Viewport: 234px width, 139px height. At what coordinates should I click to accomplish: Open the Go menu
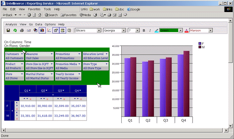coord(31,24)
